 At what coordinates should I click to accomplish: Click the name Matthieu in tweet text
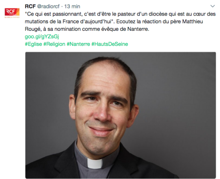(192, 22)
